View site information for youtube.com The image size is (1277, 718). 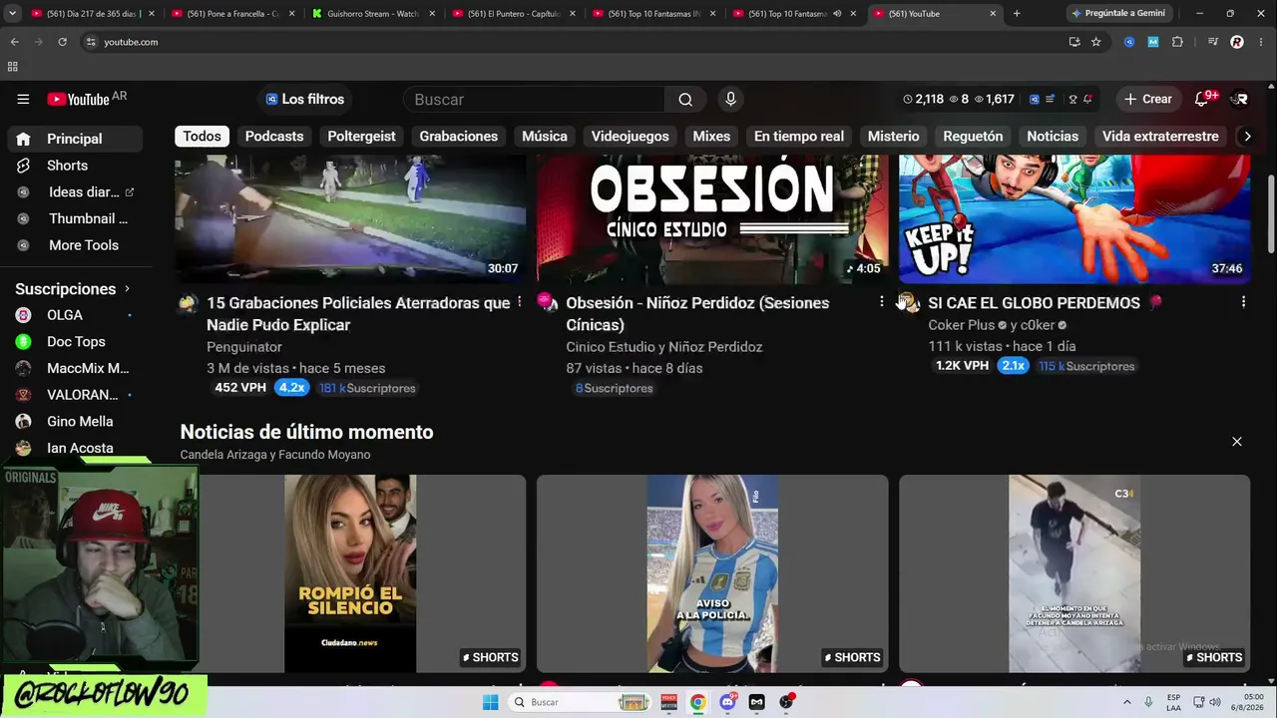pos(91,42)
